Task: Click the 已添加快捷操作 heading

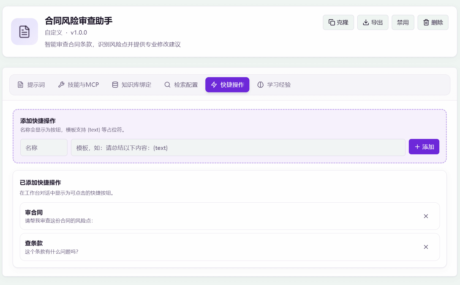Action: coord(40,183)
